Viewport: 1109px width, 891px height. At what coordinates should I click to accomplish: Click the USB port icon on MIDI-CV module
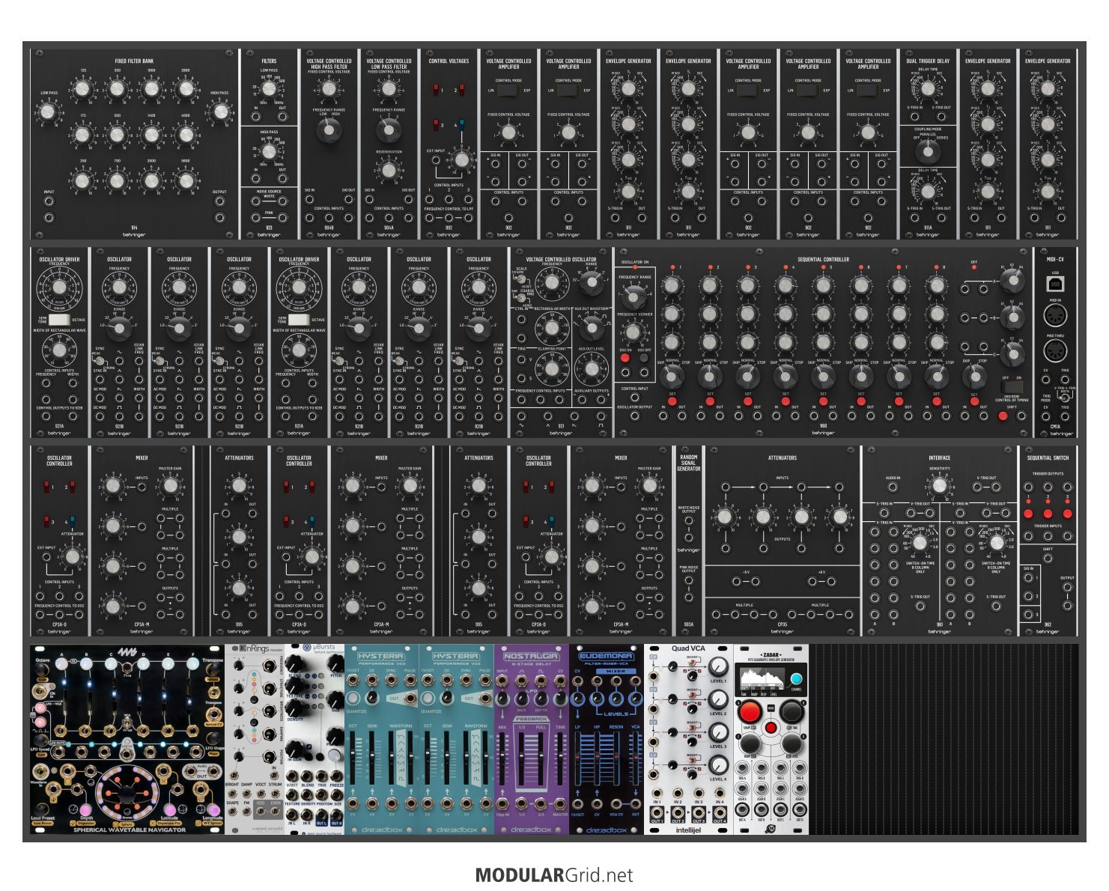[1055, 284]
